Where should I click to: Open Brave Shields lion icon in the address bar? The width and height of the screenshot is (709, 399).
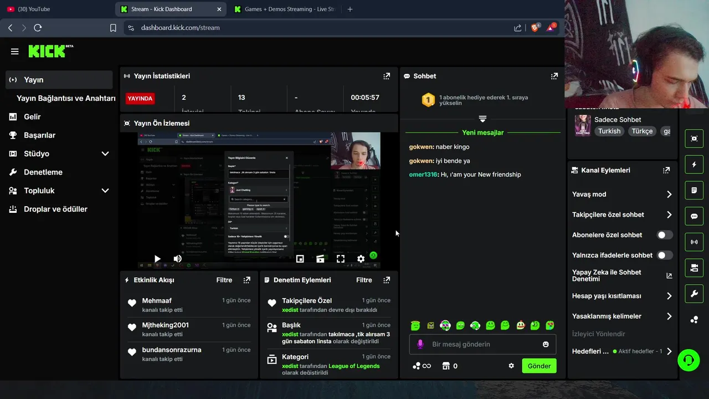point(535,27)
